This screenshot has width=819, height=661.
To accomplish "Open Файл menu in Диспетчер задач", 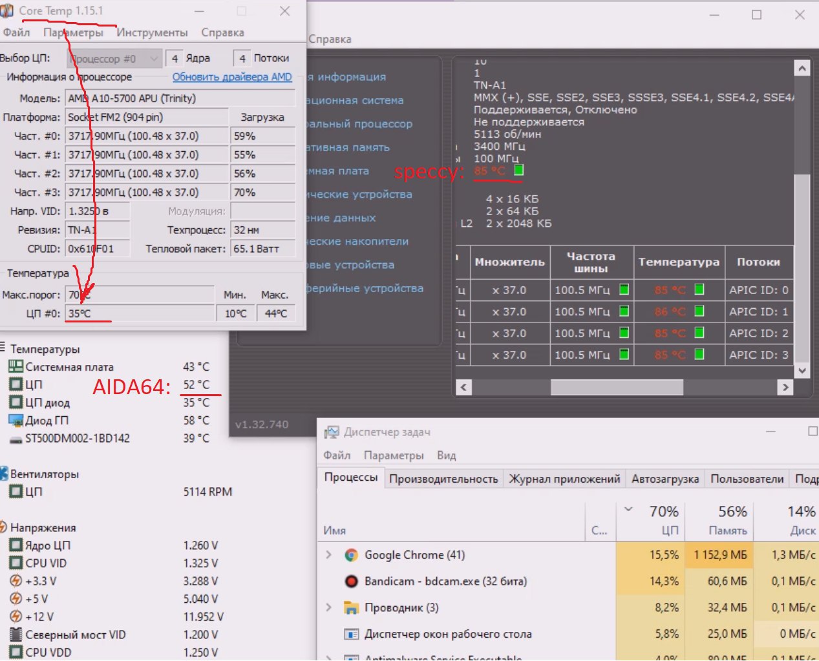I will [337, 455].
